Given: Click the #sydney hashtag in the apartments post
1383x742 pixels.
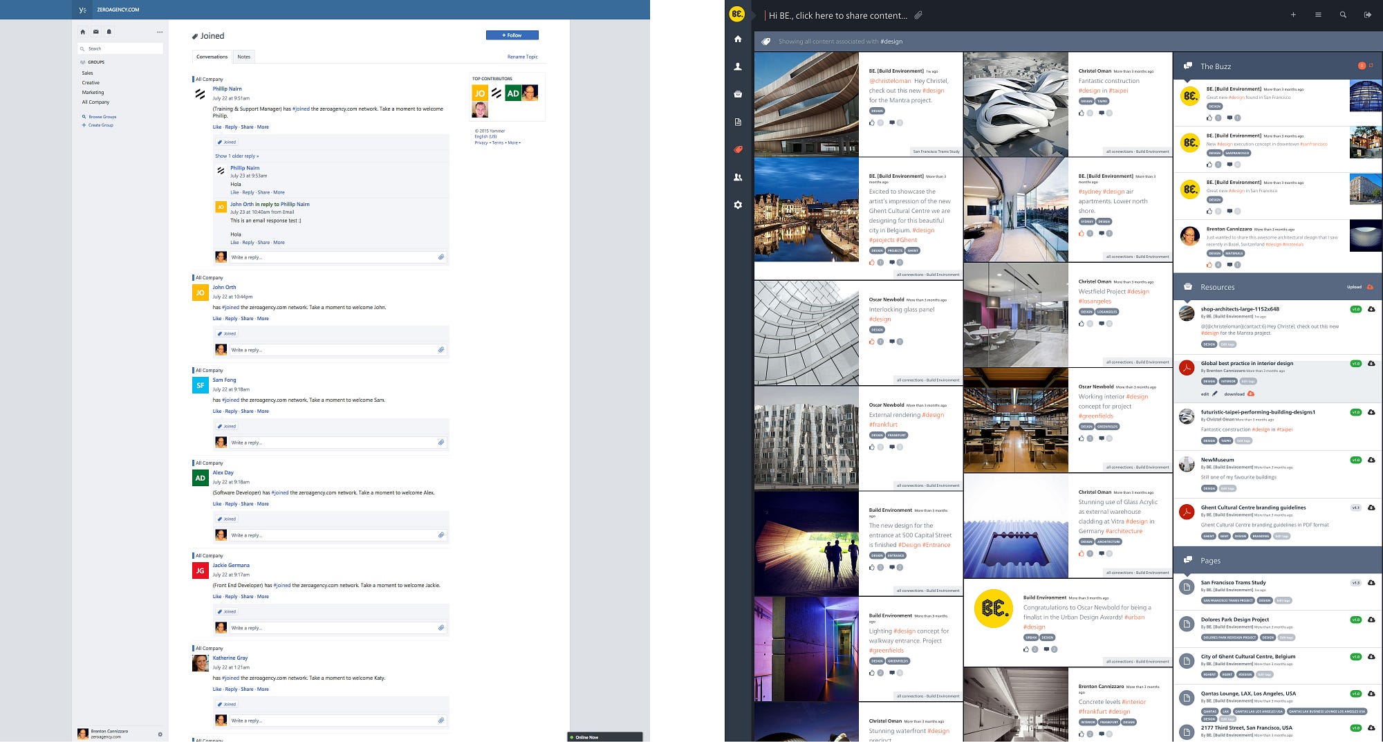Looking at the screenshot, I should [1090, 192].
